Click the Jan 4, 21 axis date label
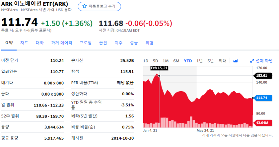Image resolution: width=279 pixels, height=147 pixels. point(150,131)
